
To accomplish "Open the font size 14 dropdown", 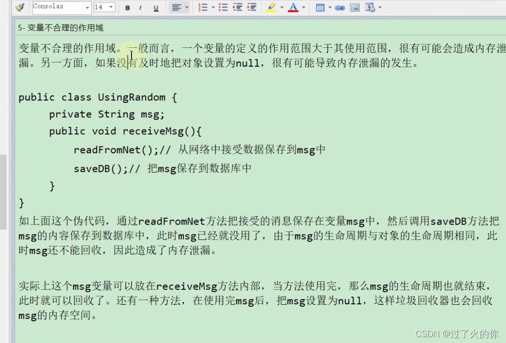I will [111, 7].
